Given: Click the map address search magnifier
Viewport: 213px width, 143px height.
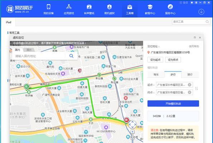Looking at the screenshot, I should pos(71,56).
